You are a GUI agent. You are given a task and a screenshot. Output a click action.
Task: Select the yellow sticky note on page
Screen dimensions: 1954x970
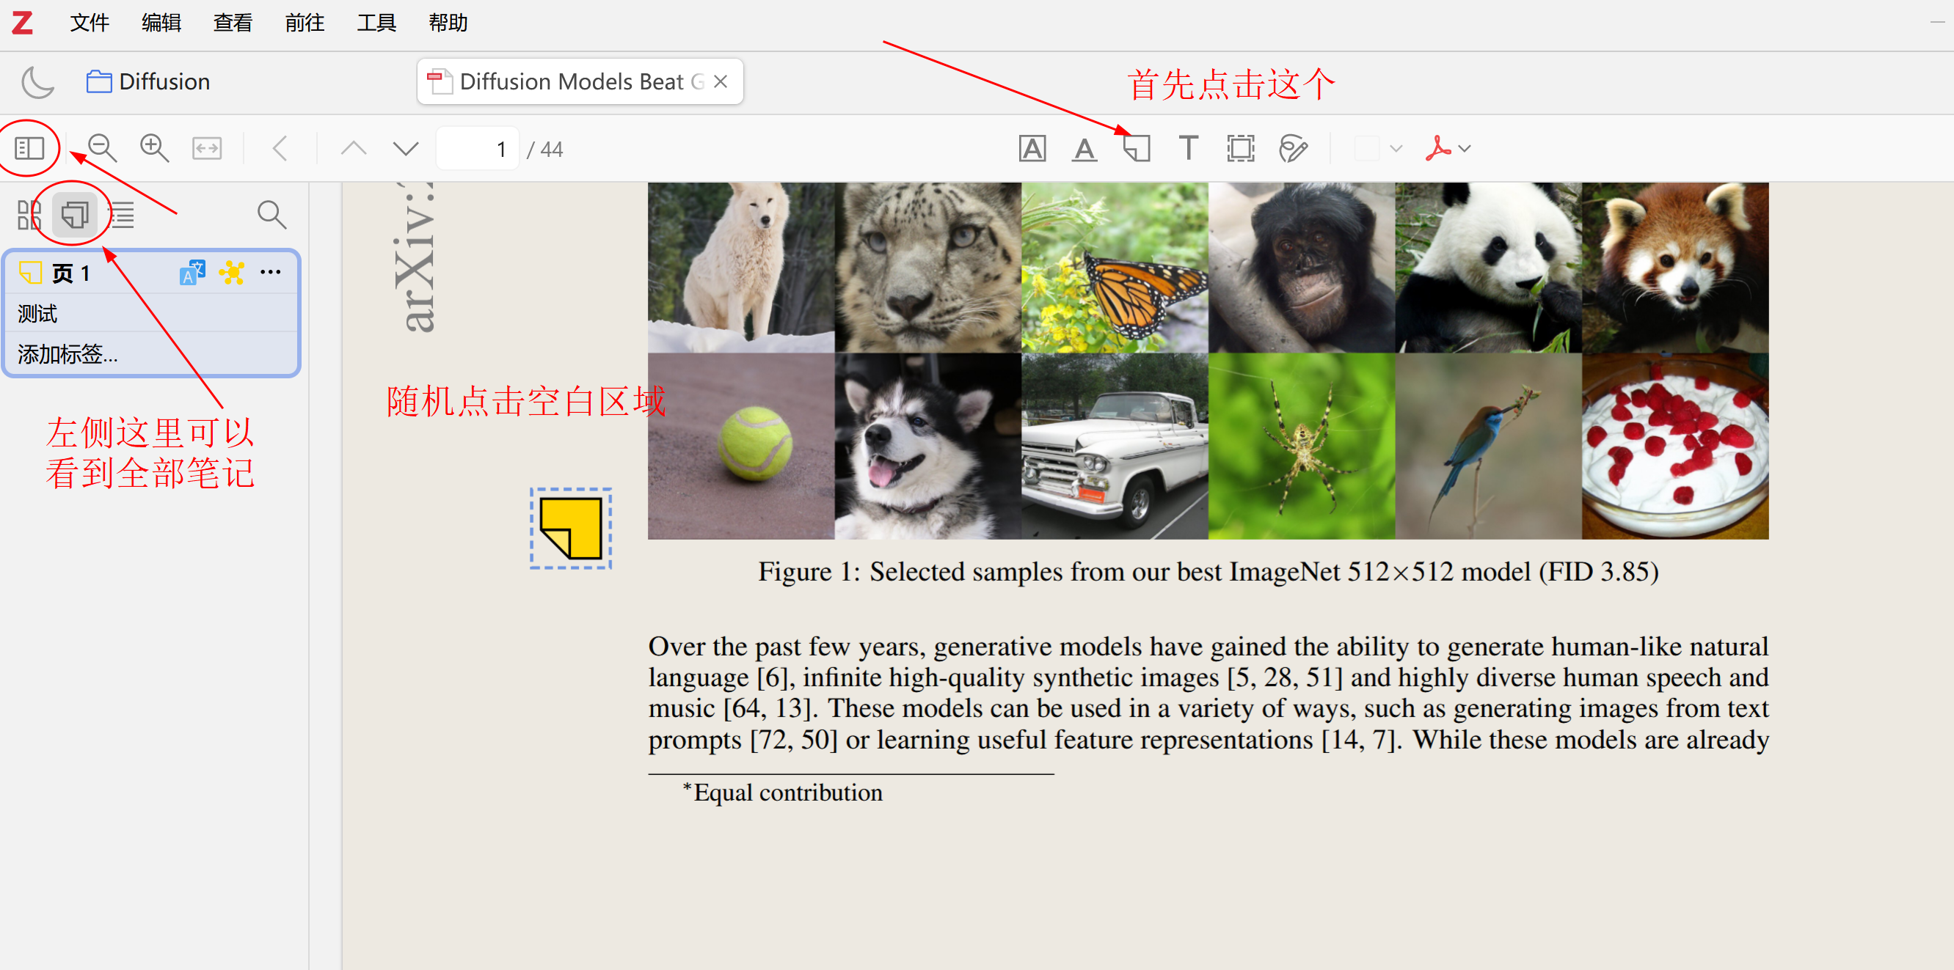coord(571,528)
